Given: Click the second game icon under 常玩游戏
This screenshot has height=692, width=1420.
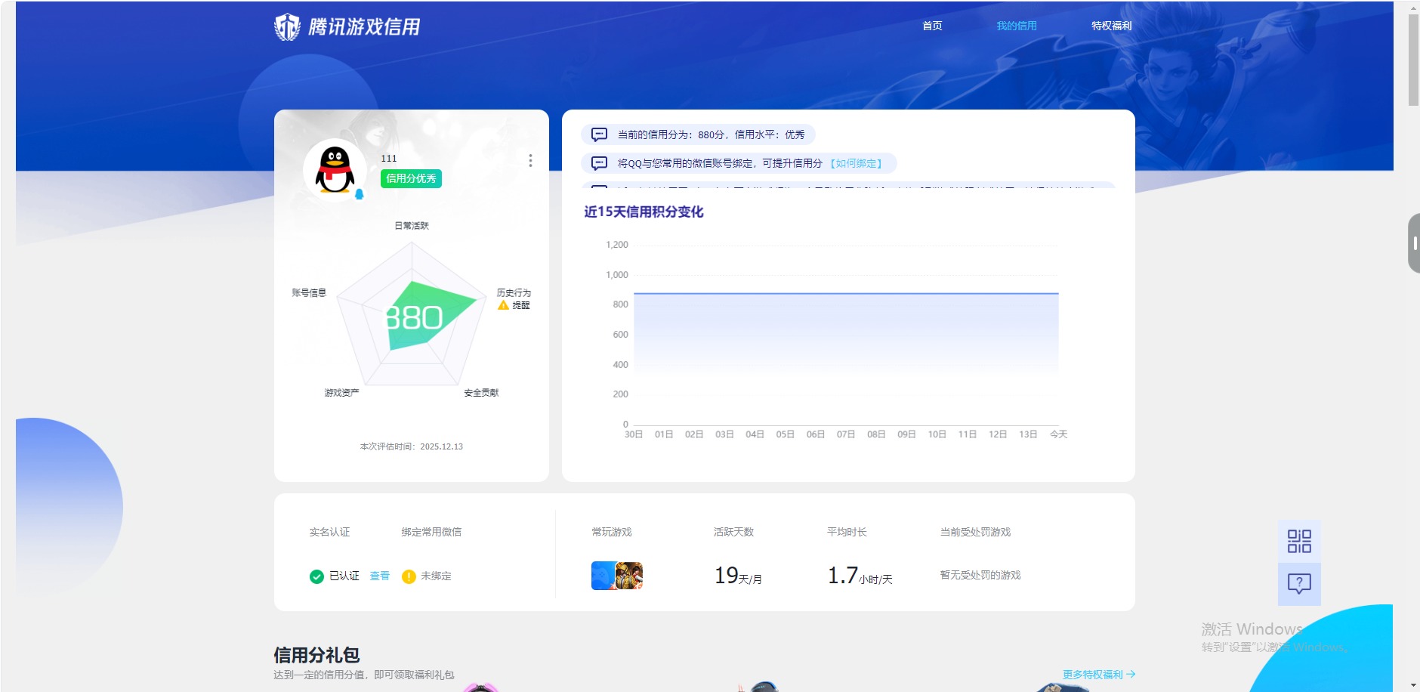Looking at the screenshot, I should 631,575.
